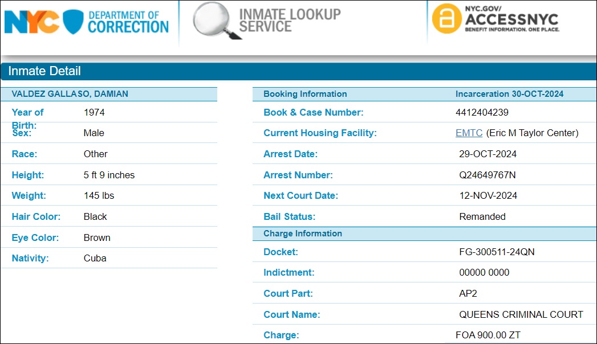Click the Incarceration 30-OCT-2024 label
Viewport: 597px width, 344px height.
pos(509,94)
